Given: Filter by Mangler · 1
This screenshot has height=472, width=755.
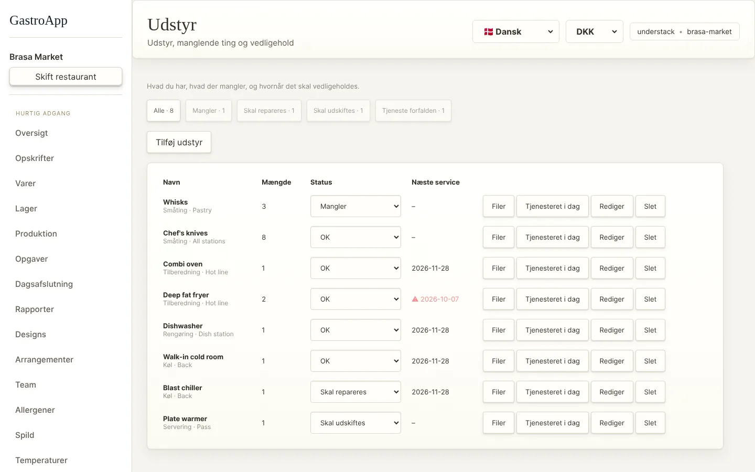Looking at the screenshot, I should pyautogui.click(x=209, y=111).
